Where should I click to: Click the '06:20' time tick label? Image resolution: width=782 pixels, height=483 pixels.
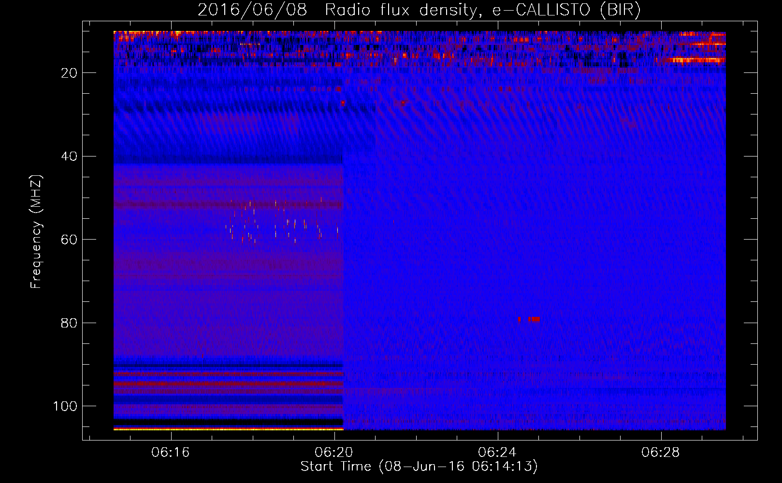coord(334,453)
